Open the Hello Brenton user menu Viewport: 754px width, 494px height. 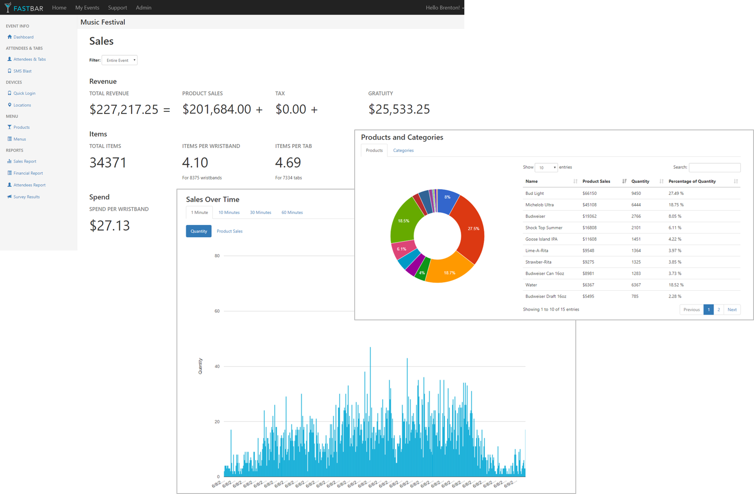pyautogui.click(x=444, y=8)
